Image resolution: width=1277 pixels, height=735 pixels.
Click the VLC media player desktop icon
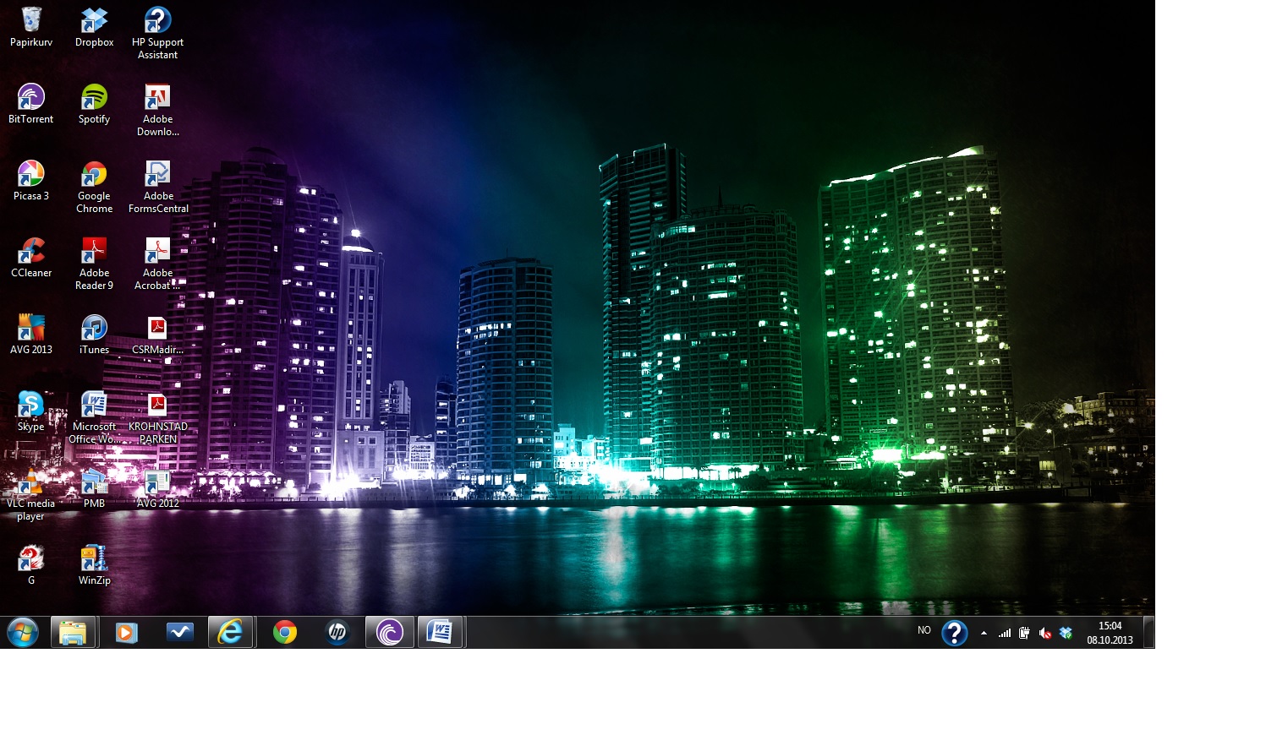31,494
